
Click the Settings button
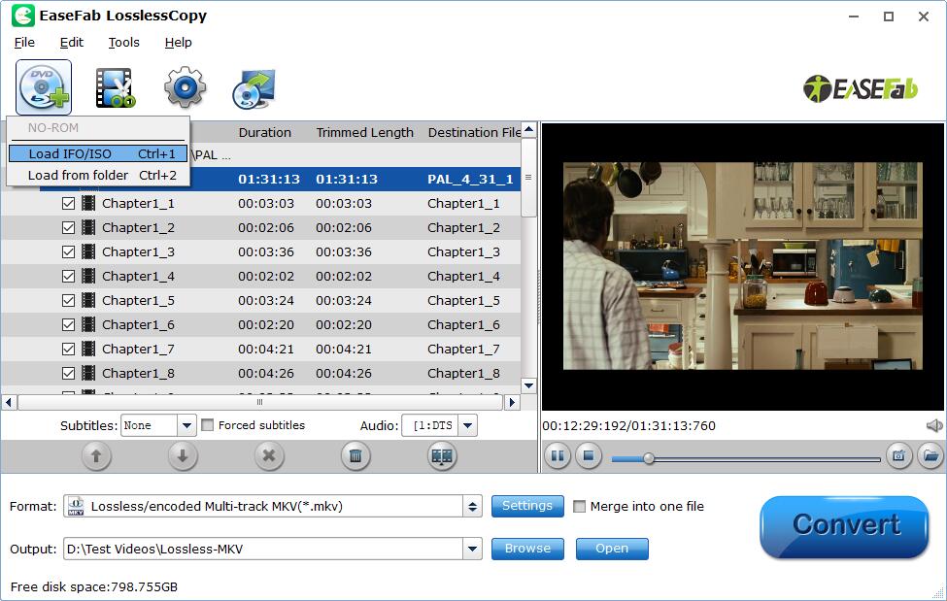coord(527,506)
